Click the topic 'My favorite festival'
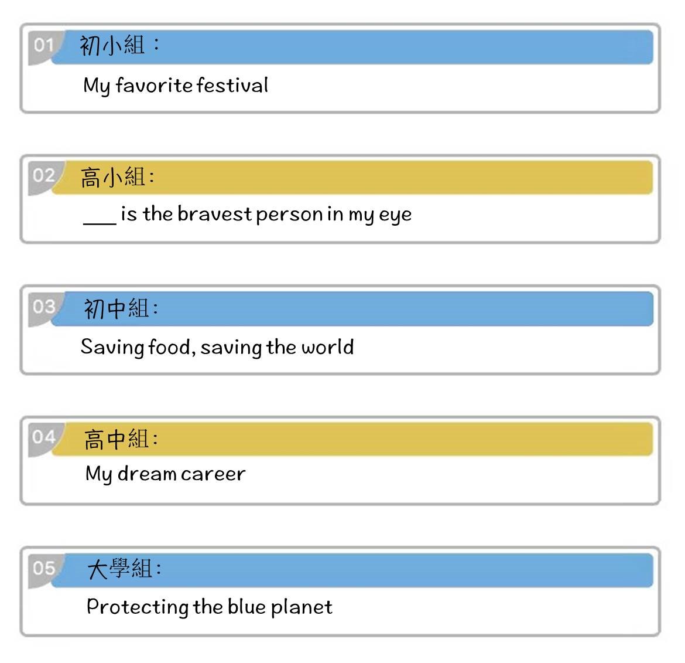 (x=176, y=86)
